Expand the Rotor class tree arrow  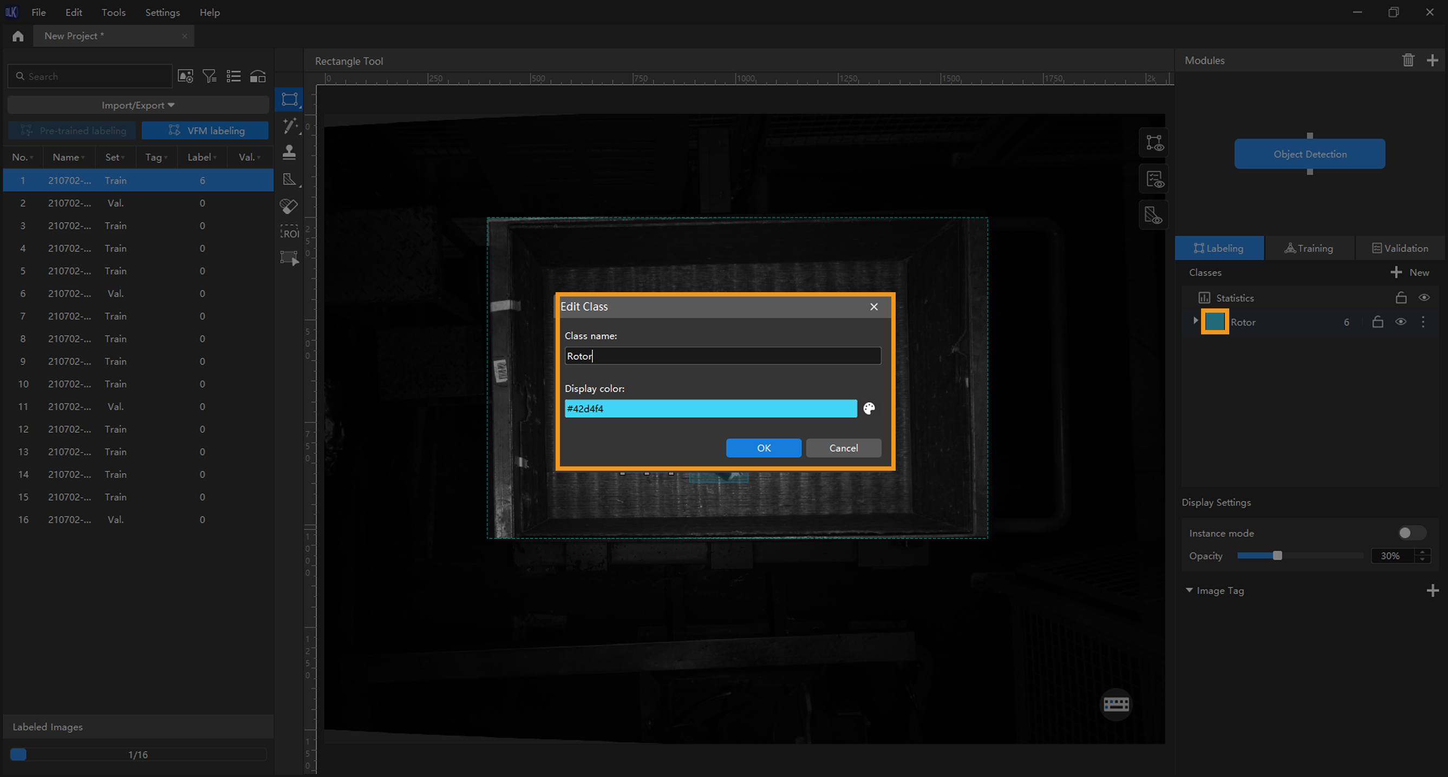click(x=1195, y=321)
